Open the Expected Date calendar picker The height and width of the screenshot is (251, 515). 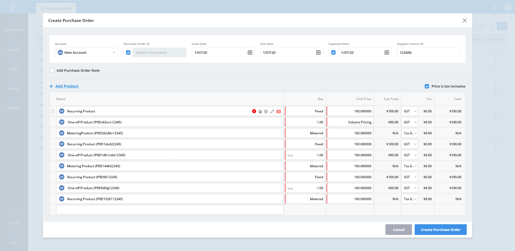tap(387, 52)
